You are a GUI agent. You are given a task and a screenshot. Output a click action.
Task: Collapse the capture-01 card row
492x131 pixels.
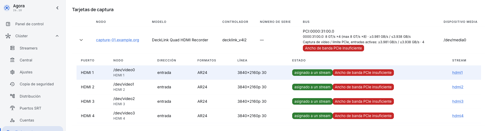[x=81, y=40]
